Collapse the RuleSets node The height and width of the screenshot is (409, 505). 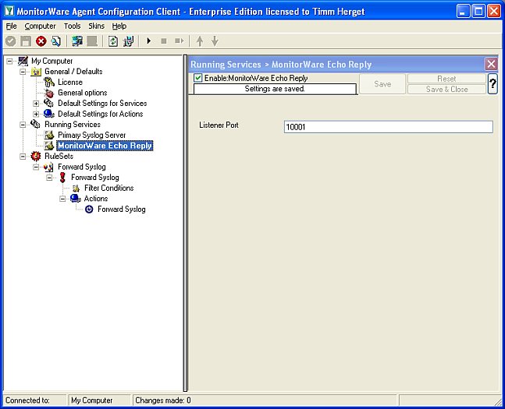click(23, 157)
